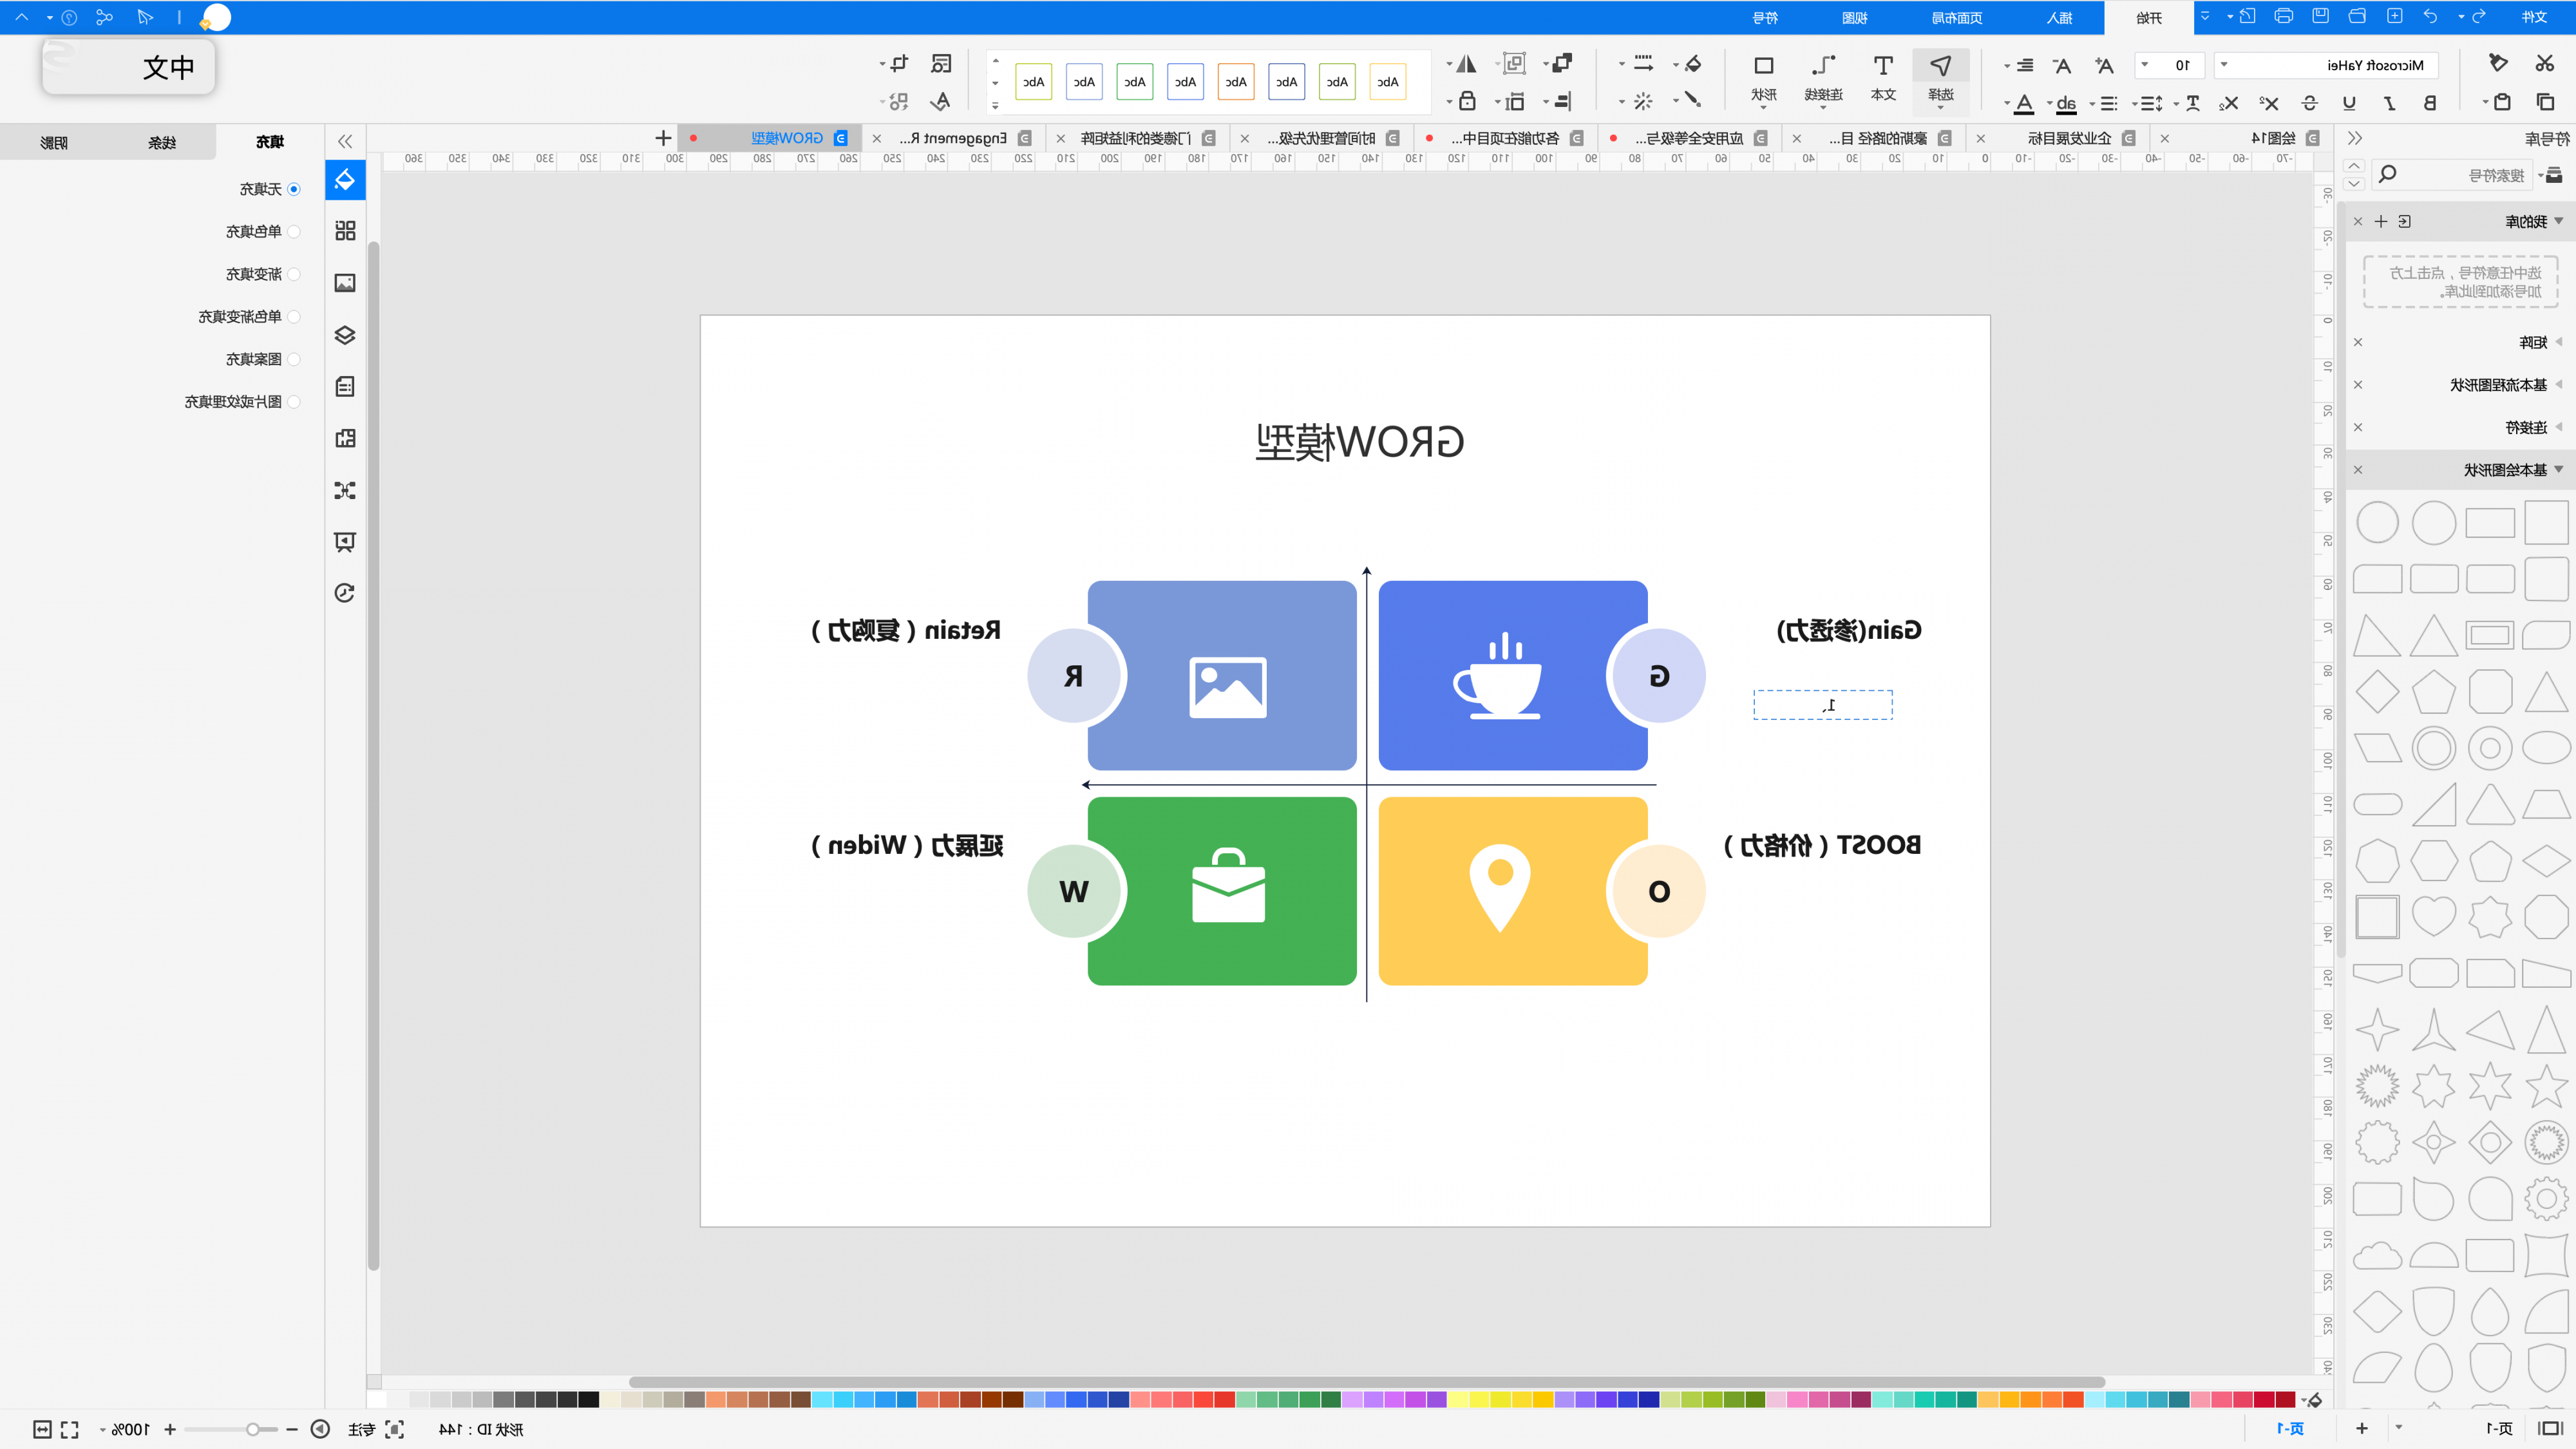Select the 单色渐变填充 radio button
This screenshot has height=1449, width=2576.
click(x=294, y=317)
